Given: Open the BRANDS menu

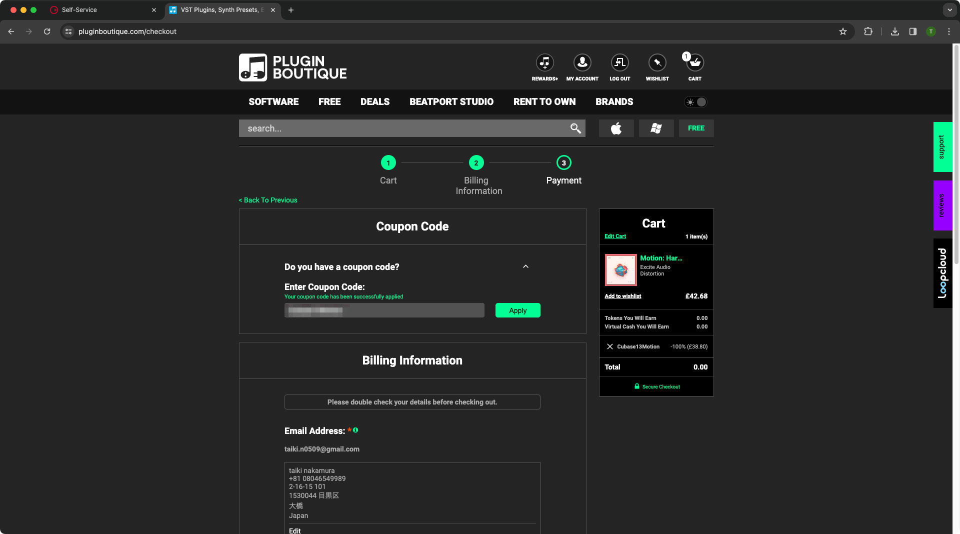Looking at the screenshot, I should click(614, 102).
